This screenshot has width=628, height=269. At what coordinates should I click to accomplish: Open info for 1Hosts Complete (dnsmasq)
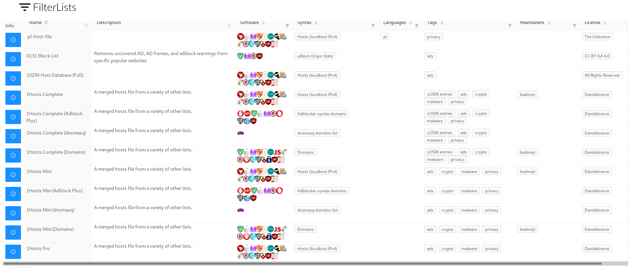tap(13, 136)
